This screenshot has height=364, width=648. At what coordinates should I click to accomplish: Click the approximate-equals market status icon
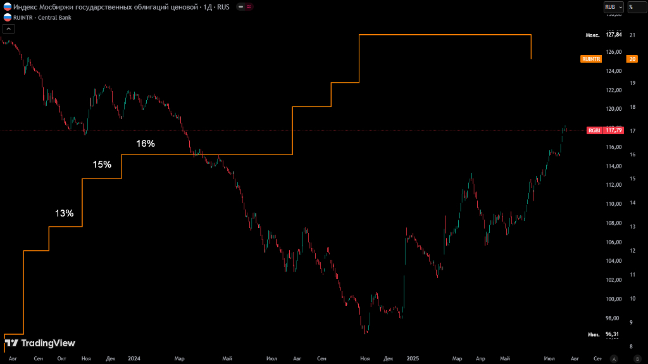(249, 7)
